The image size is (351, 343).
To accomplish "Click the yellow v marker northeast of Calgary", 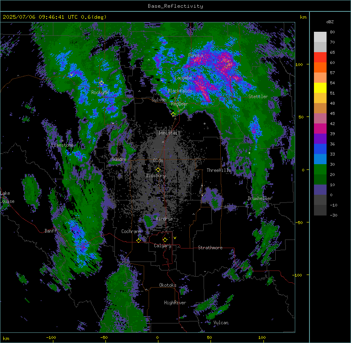I will (175, 238).
